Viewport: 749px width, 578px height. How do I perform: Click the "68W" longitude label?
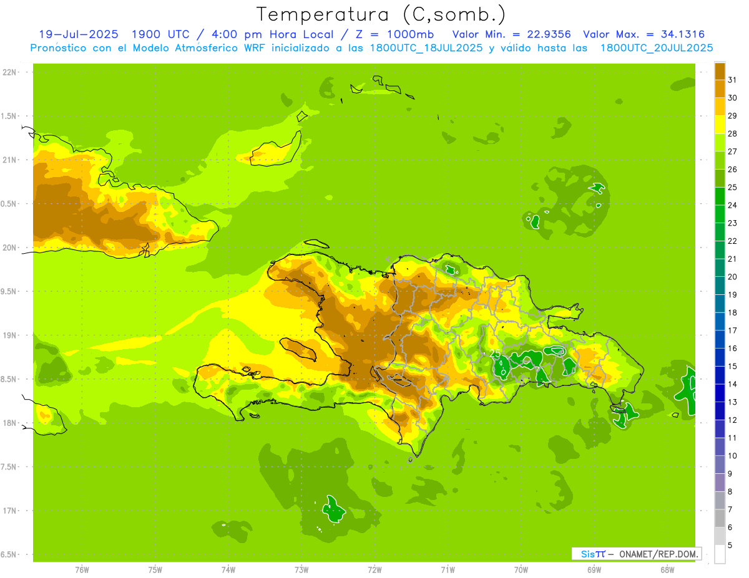667,569
